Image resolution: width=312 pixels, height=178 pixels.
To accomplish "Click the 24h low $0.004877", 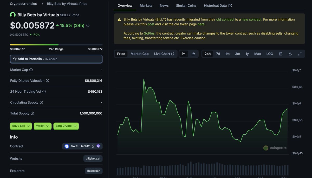I will point(17,49).
